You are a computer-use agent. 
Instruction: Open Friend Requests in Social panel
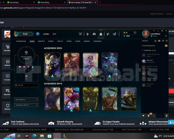[148, 46]
